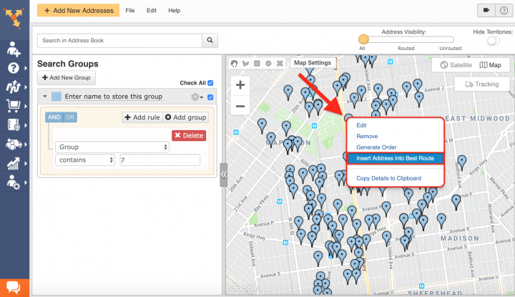Image resolution: width=515 pixels, height=297 pixels.
Task: Toggle the Hide Territories switch
Action: pyautogui.click(x=494, y=41)
